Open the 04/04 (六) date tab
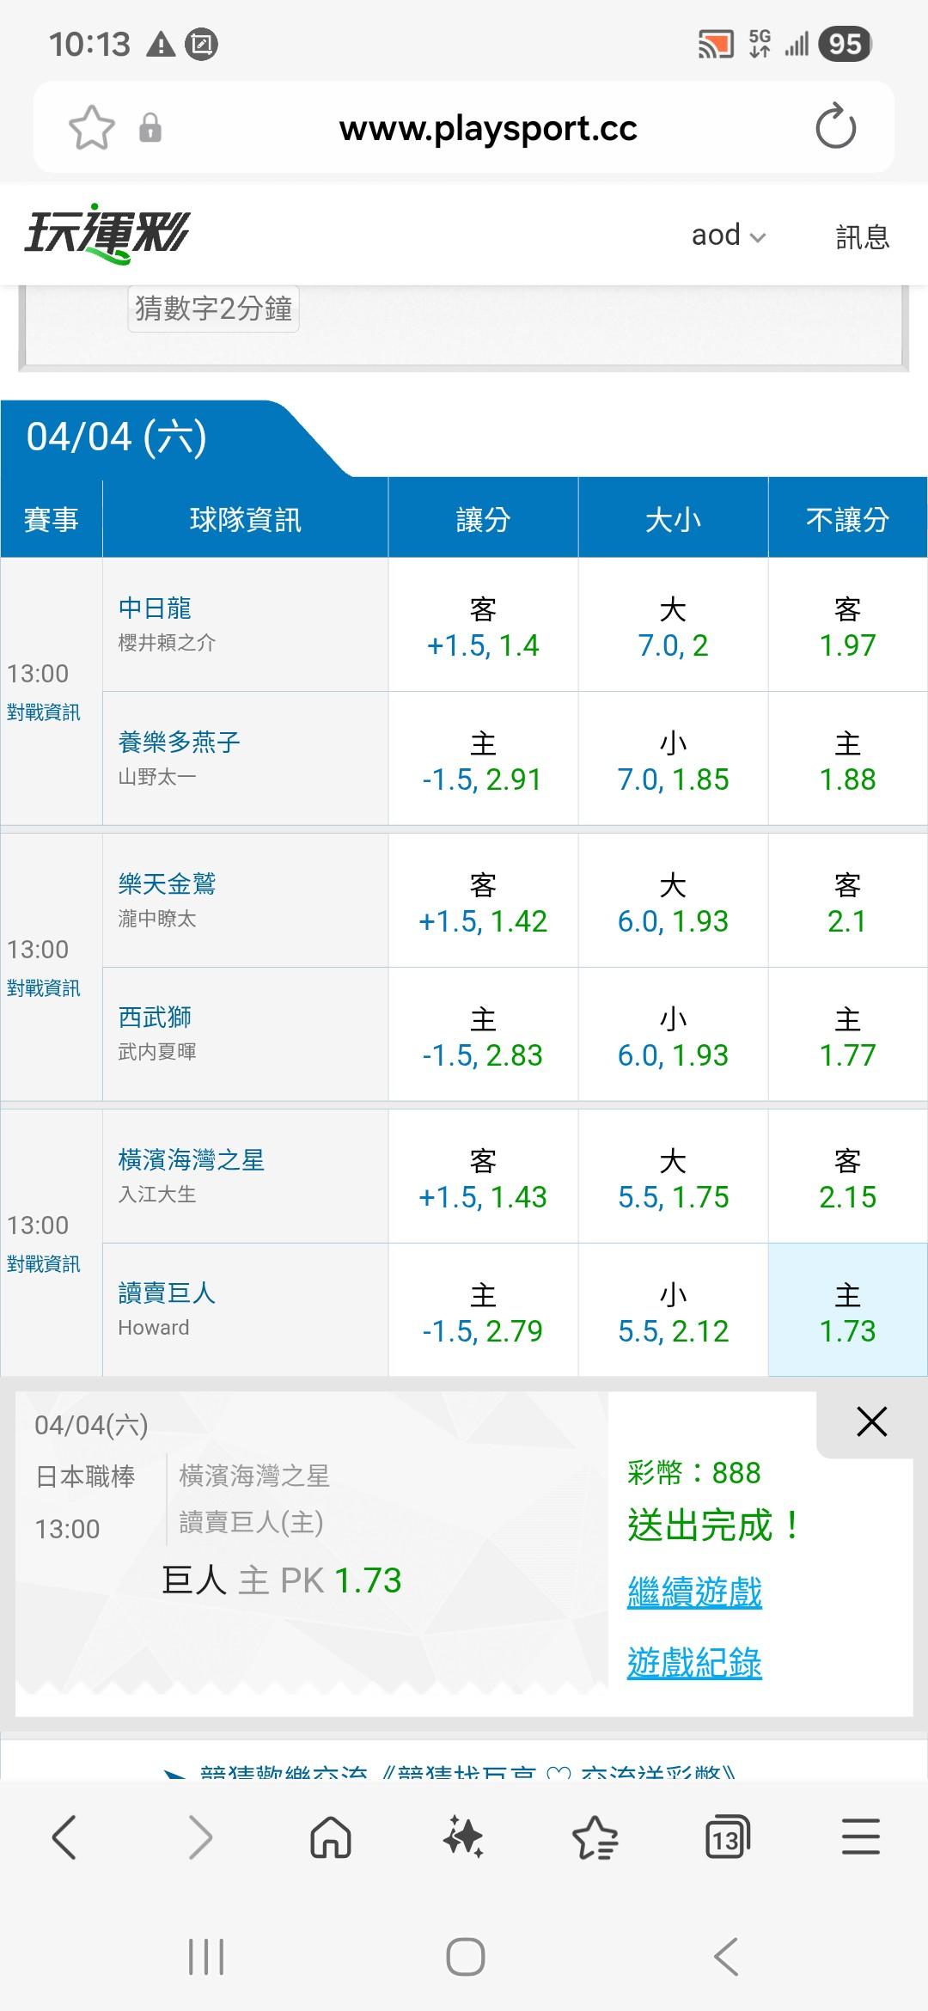 click(117, 437)
